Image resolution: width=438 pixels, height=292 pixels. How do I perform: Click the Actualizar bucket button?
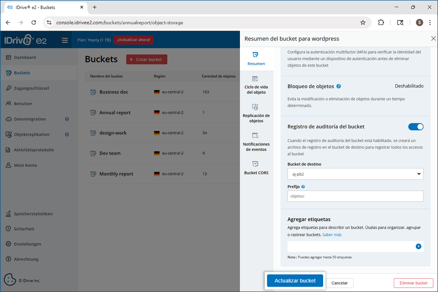click(x=295, y=280)
